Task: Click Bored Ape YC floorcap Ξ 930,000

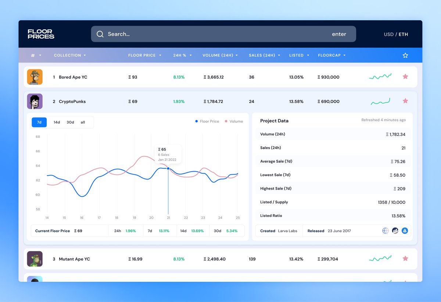Action: click(x=329, y=77)
